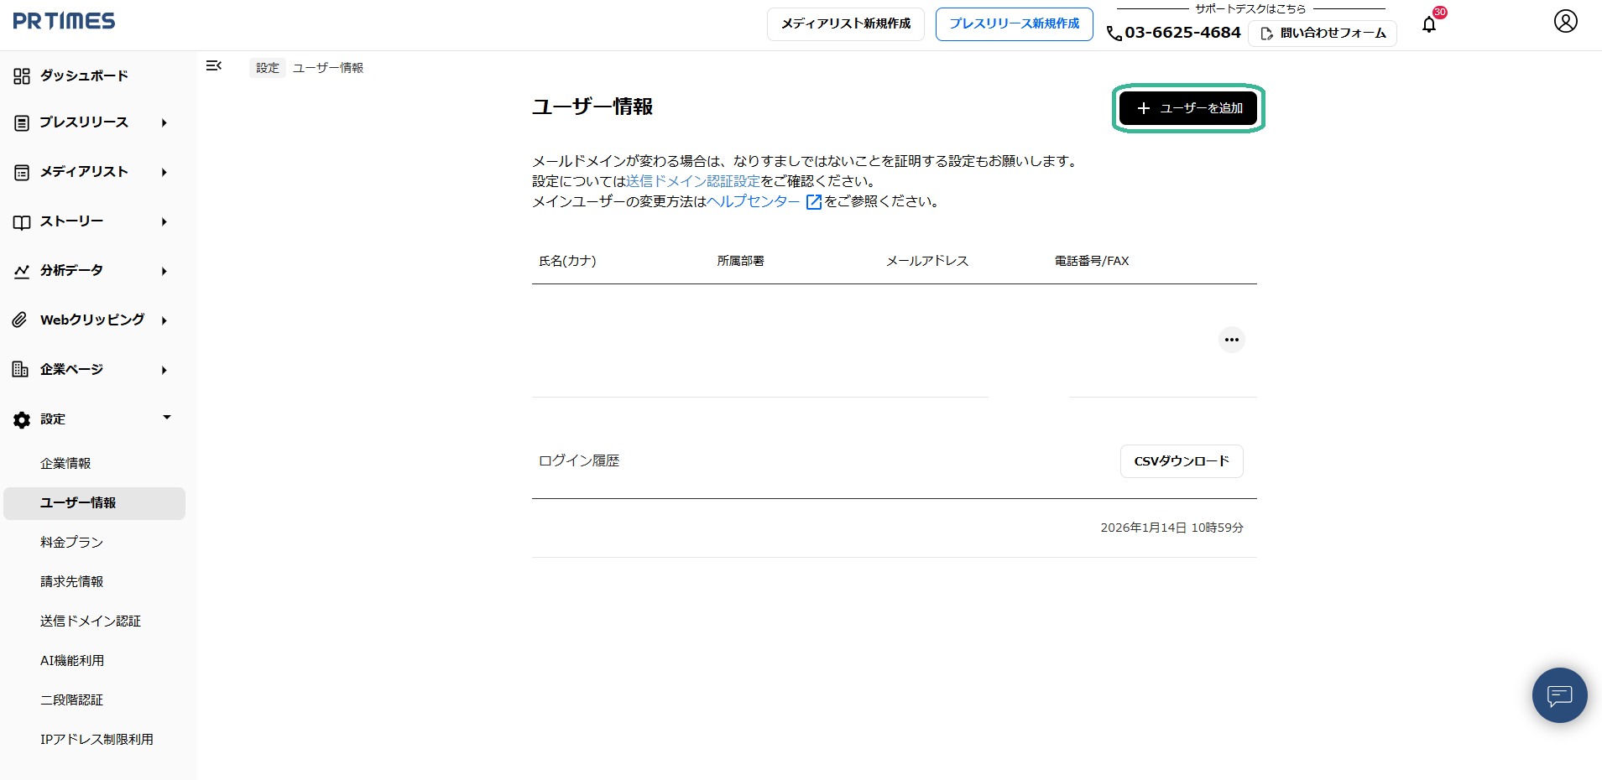
Task: Open the user account icon top right
Action: tap(1566, 21)
